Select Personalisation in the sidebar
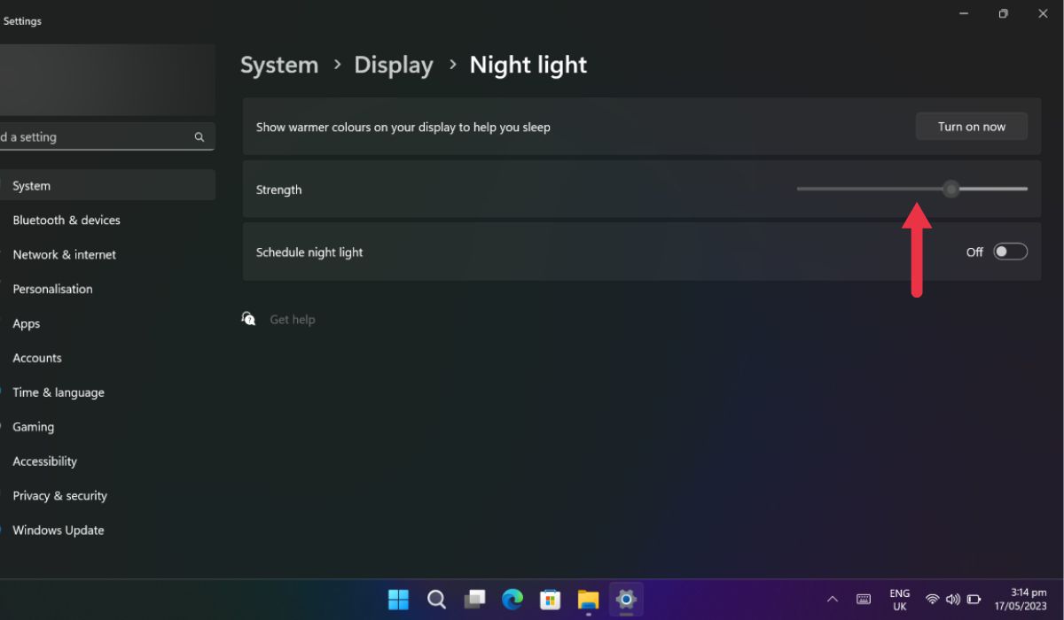 pos(52,289)
